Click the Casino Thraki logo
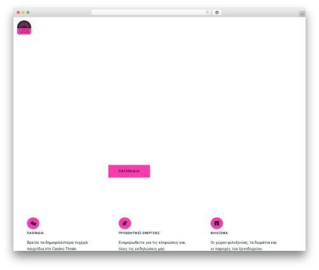319x270 pixels. (x=24, y=27)
